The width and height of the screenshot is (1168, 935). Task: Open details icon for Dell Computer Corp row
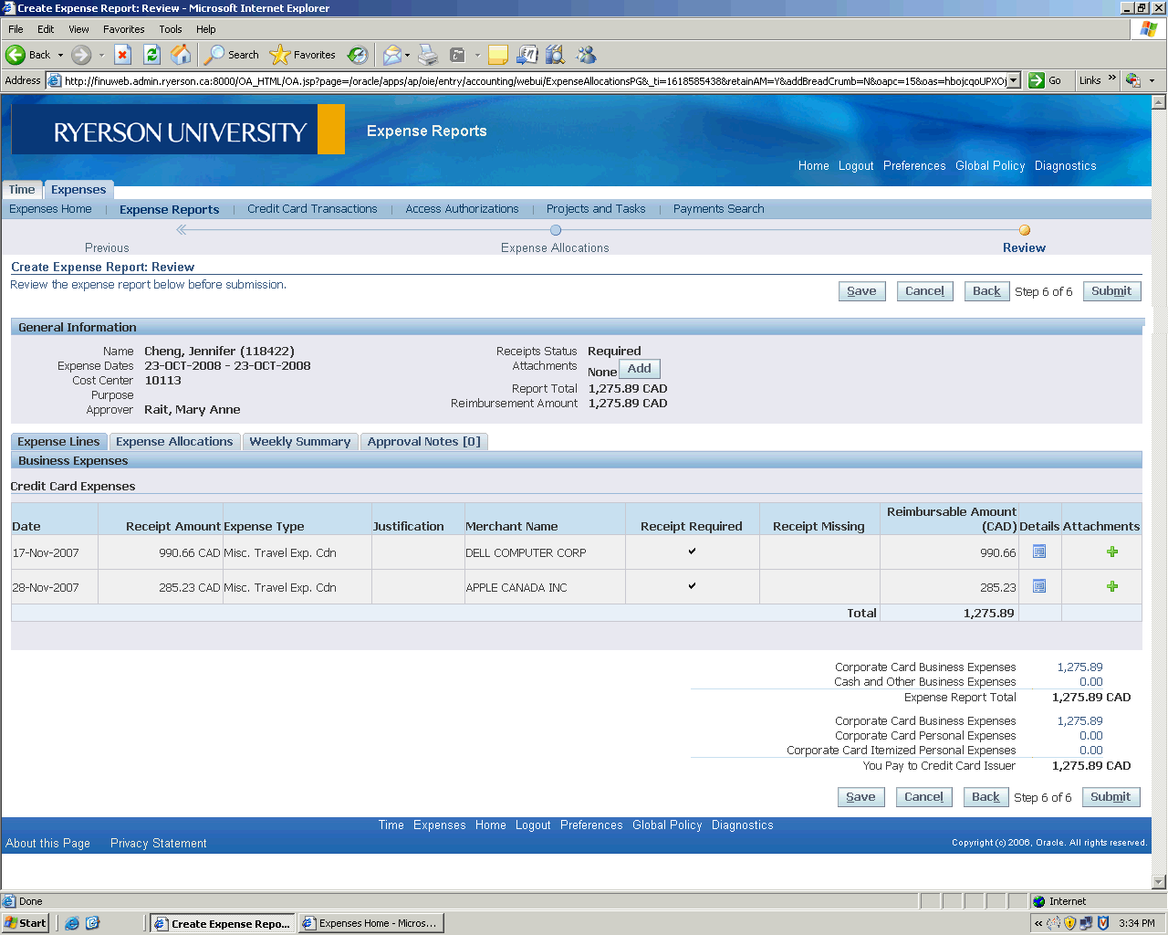(1038, 552)
